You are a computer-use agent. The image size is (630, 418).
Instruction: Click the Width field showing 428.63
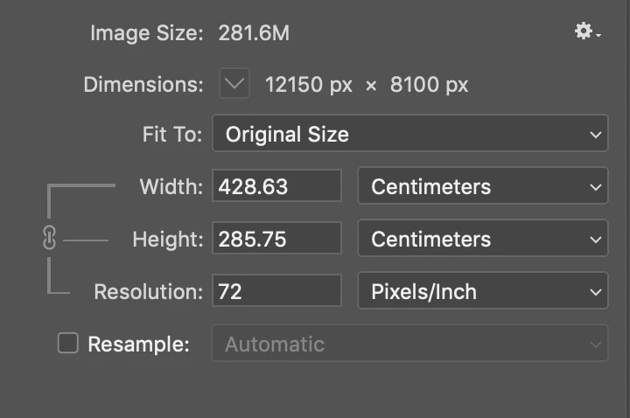point(276,185)
